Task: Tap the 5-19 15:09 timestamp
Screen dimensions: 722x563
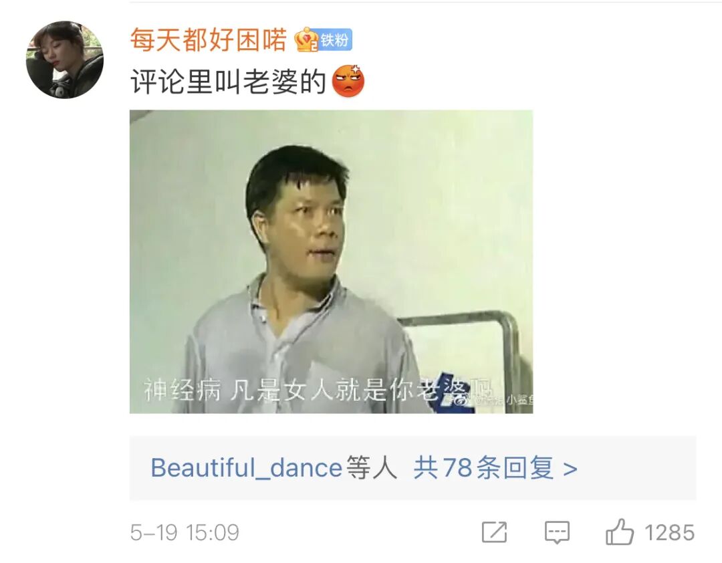Action: point(185,533)
